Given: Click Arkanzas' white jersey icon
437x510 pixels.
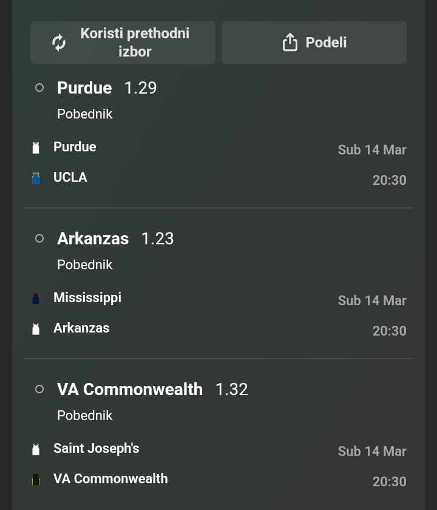Looking at the screenshot, I should (x=36, y=329).
